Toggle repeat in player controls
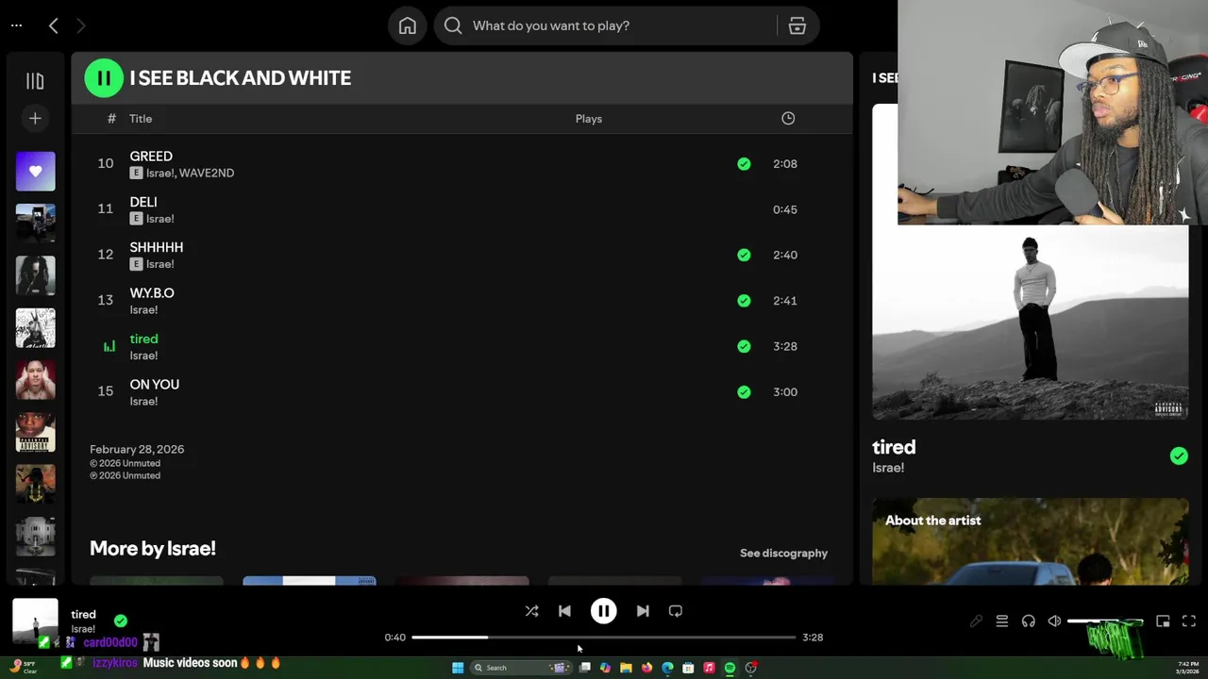The height and width of the screenshot is (679, 1208). tap(676, 611)
